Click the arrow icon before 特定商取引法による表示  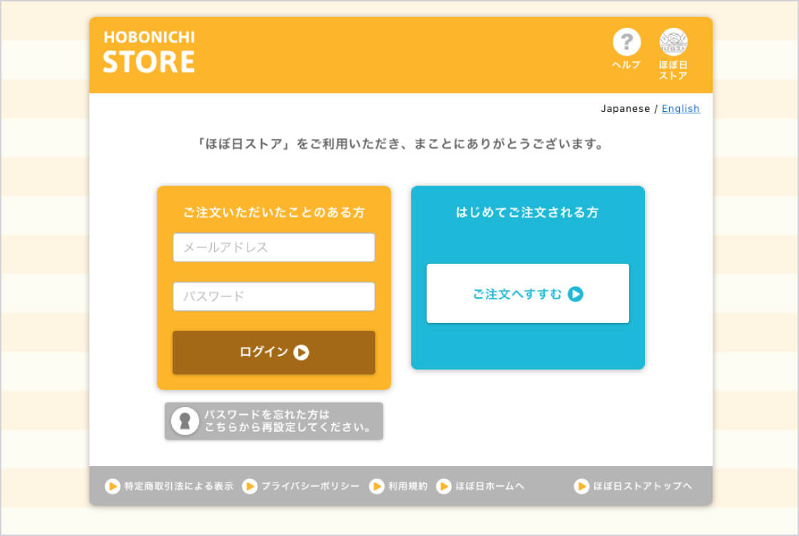pos(113,486)
